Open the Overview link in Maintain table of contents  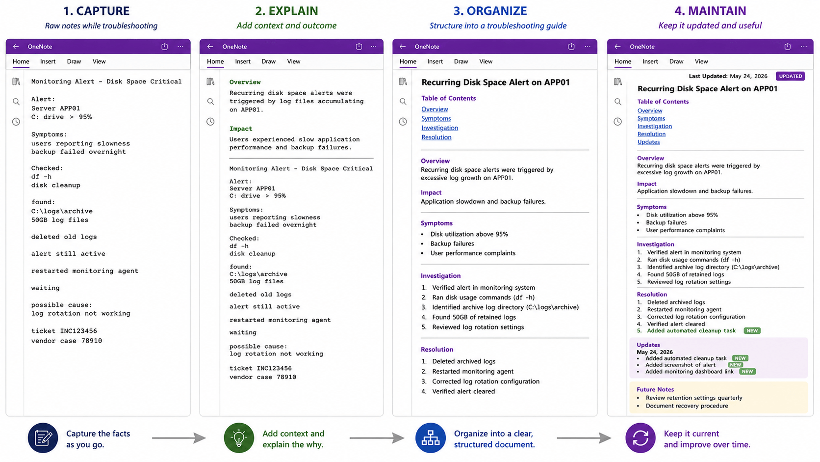650,110
